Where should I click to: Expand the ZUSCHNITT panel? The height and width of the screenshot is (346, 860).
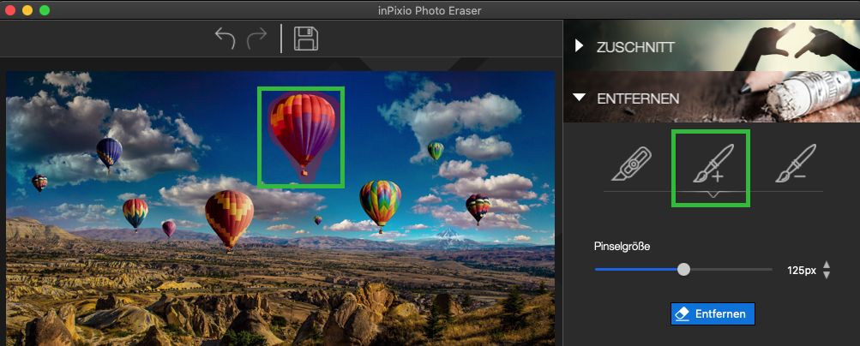click(x=579, y=46)
